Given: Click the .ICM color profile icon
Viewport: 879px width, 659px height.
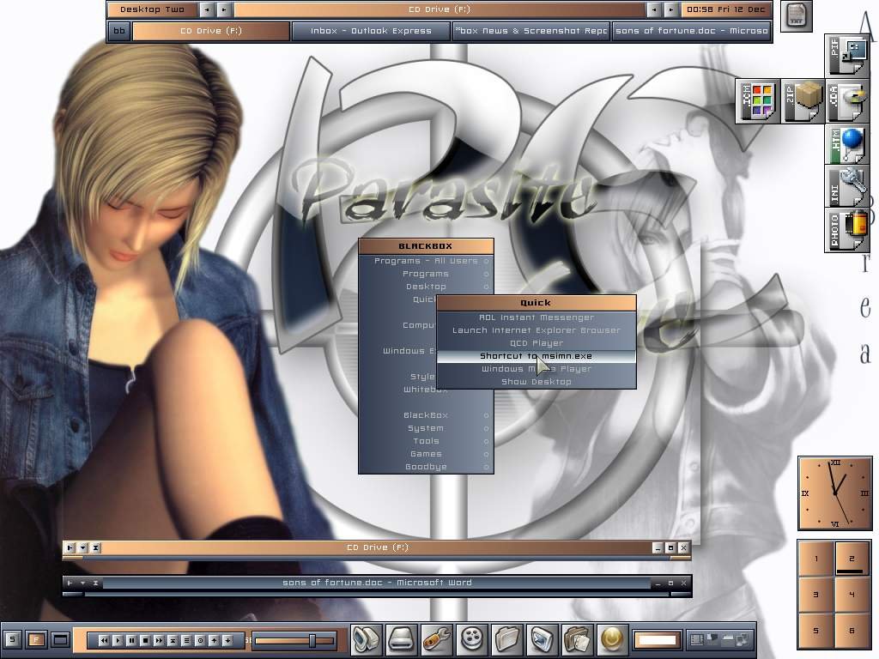Looking at the screenshot, I should 757,101.
